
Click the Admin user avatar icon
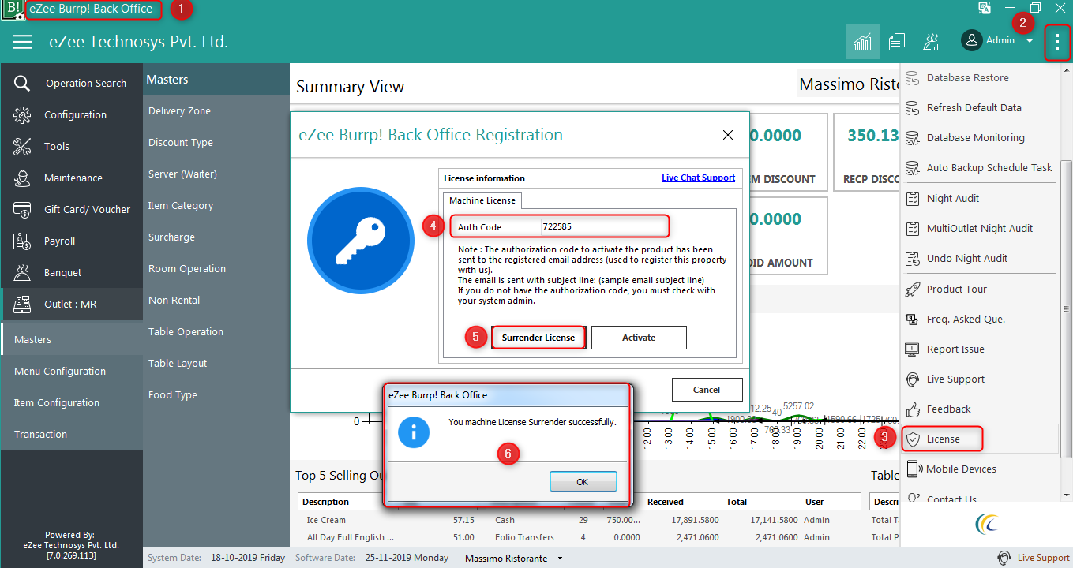tap(972, 40)
